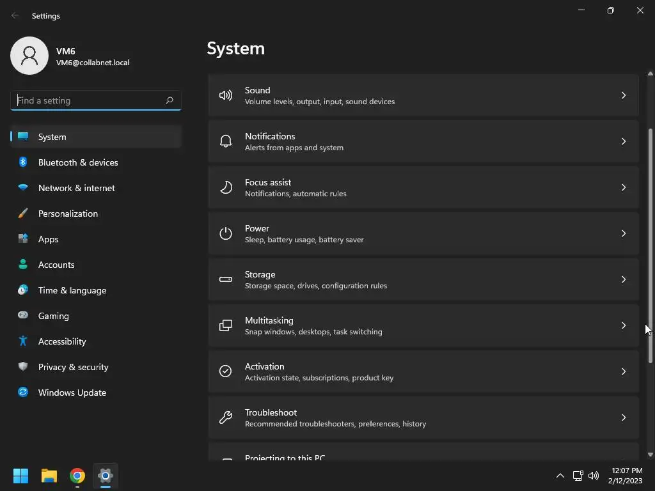Click the Storage drive icon

click(226, 279)
